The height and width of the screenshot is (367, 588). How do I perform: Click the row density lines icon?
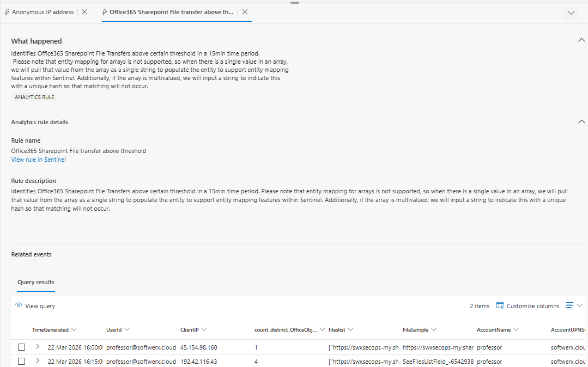point(569,305)
